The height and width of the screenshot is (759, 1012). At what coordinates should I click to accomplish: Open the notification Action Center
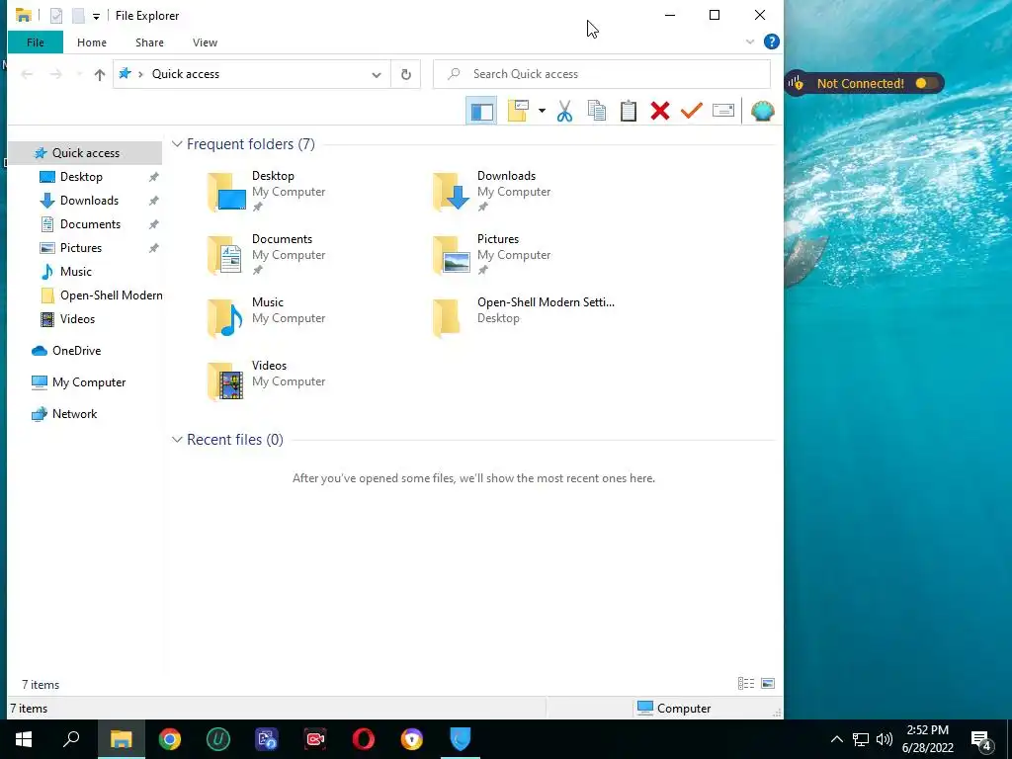(981, 740)
